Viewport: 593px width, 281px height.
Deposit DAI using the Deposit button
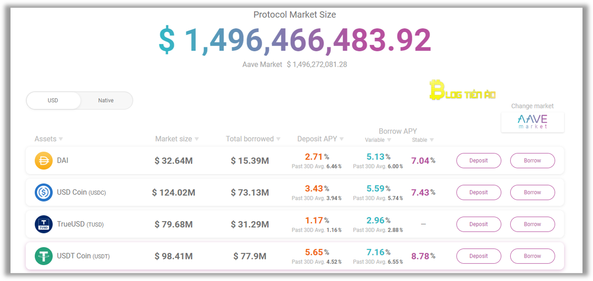(479, 161)
